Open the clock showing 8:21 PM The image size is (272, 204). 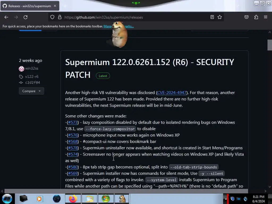tap(258, 199)
